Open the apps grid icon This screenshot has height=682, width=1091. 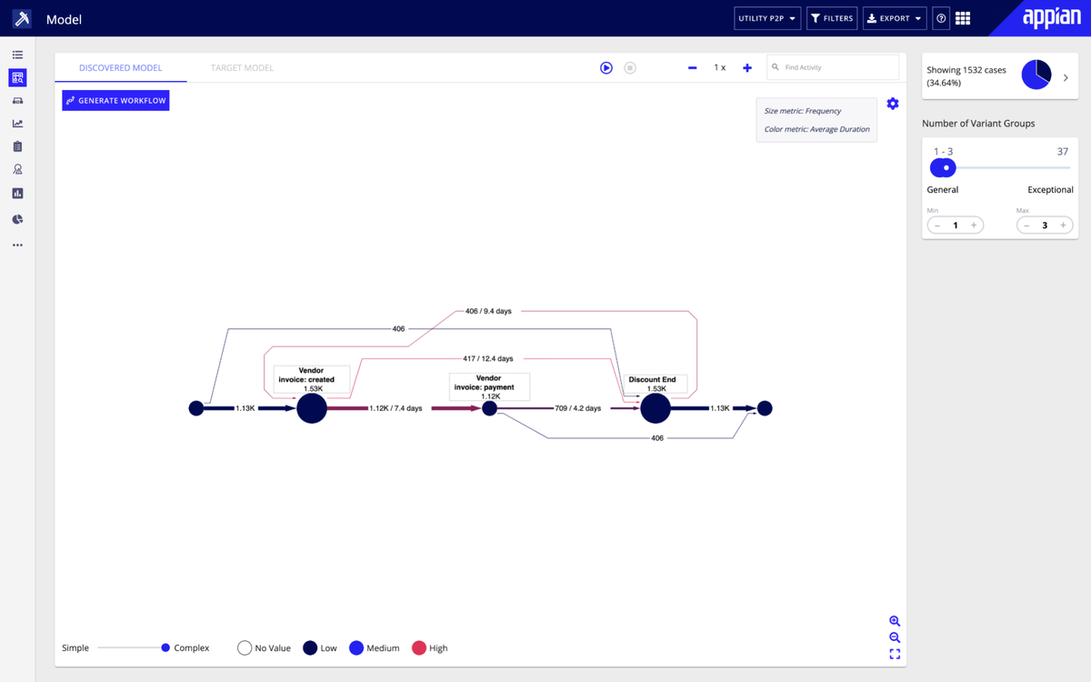coord(963,18)
